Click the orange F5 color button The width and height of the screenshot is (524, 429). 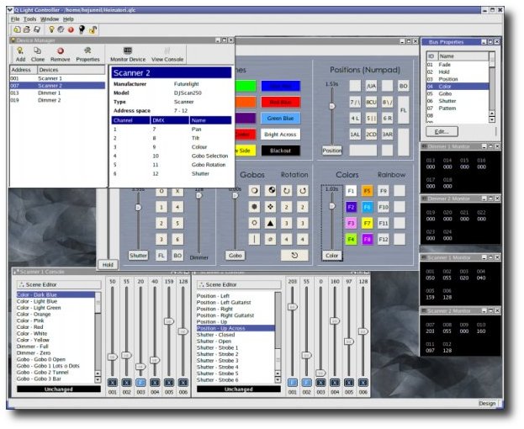(367, 191)
